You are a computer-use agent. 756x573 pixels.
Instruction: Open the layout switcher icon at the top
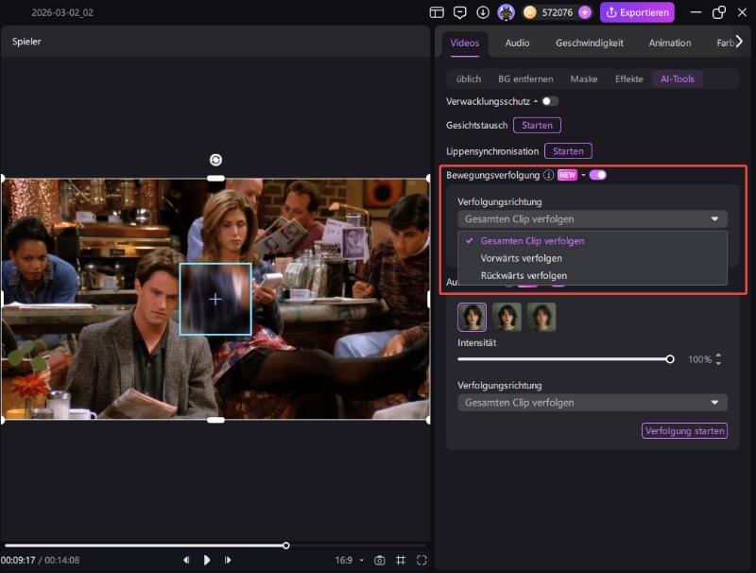[437, 12]
